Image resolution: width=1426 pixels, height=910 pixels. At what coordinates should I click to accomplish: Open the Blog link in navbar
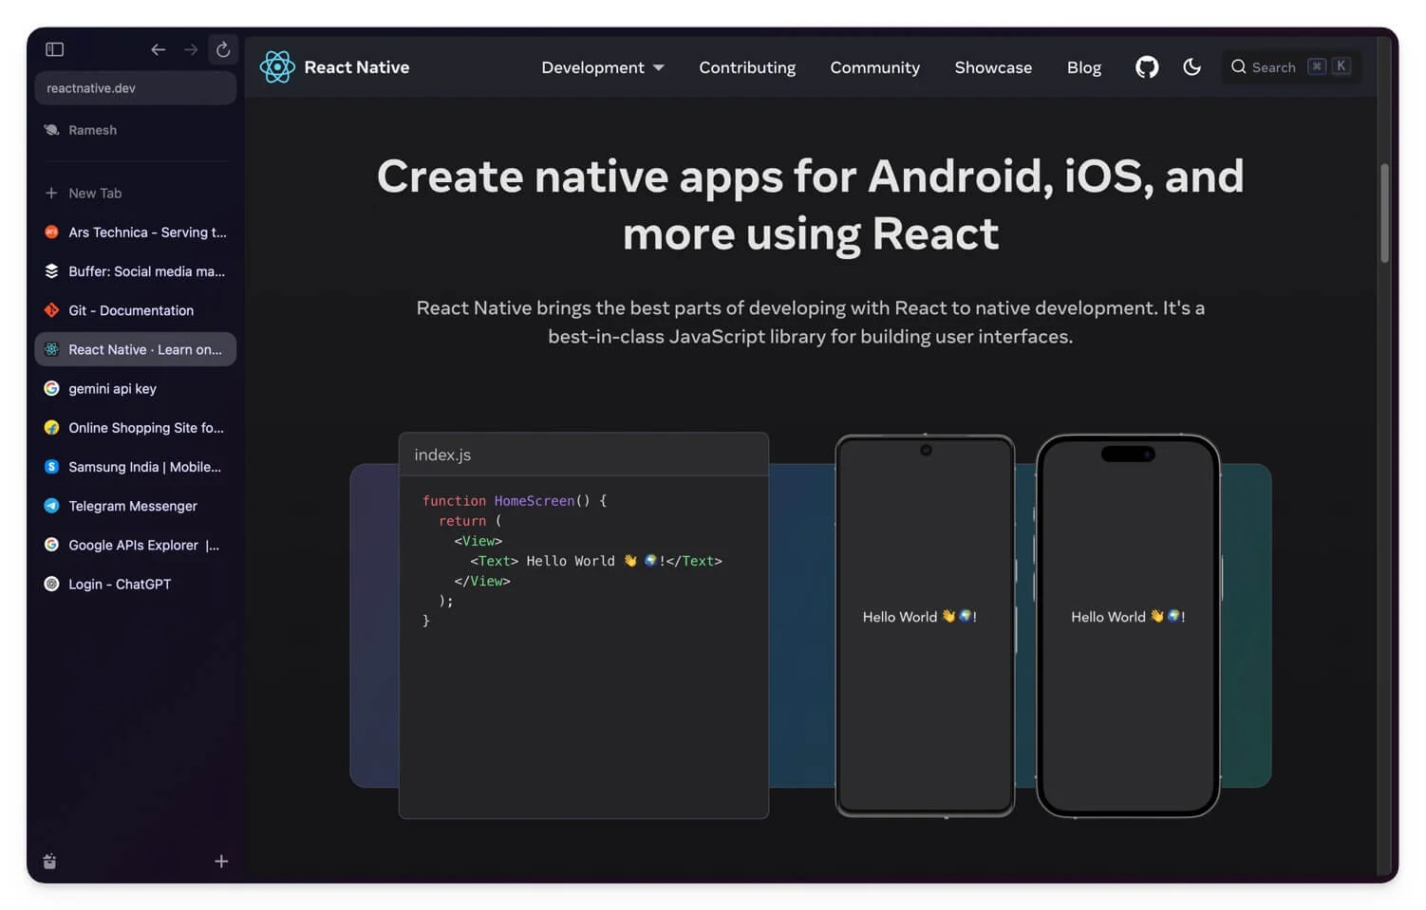coord(1083,67)
